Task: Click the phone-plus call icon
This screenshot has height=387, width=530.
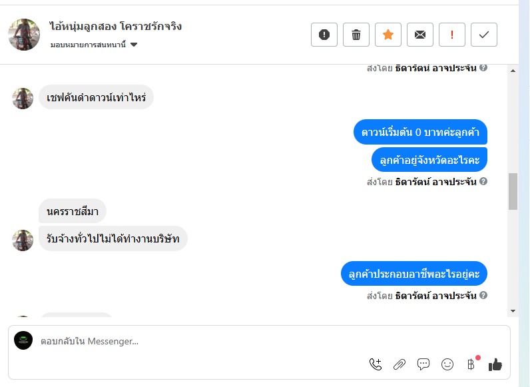Action: click(x=376, y=364)
